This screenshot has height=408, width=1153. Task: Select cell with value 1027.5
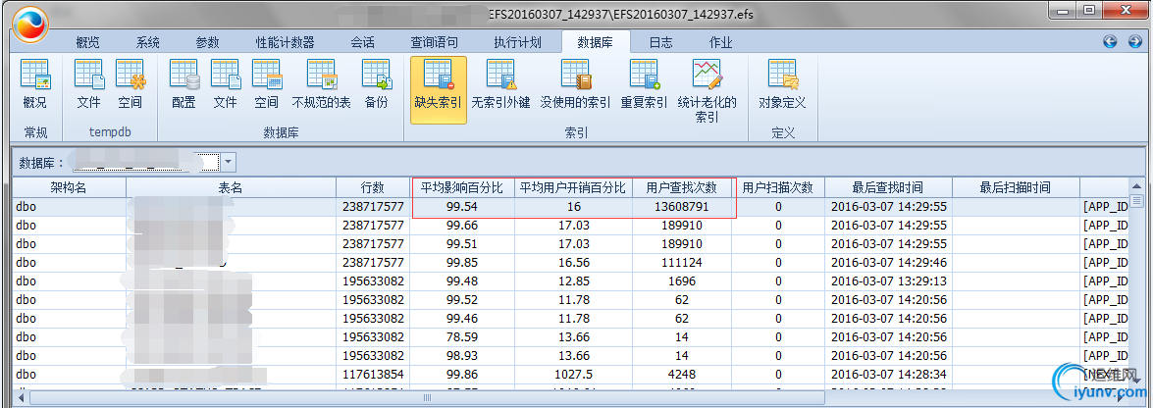pos(573,375)
